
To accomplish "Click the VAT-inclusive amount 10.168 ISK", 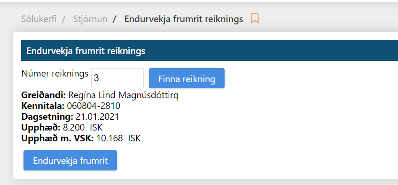I will (x=118, y=139).
